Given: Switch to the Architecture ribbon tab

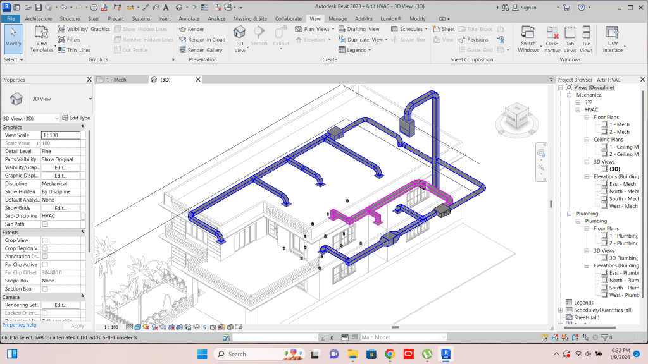Looking at the screenshot, I should (x=39, y=18).
